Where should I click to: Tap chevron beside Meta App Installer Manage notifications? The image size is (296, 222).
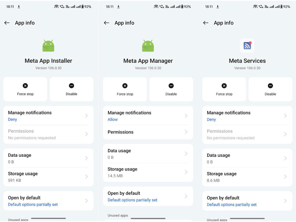[x=86, y=116]
